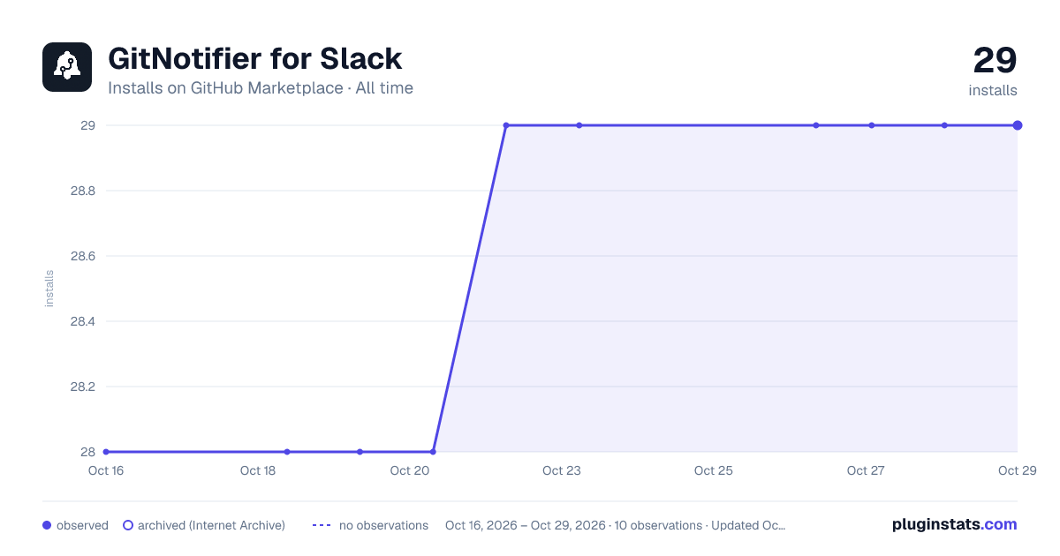The image size is (1060, 556).
Task: Click the 'Oct 27' x-axis label
Action: (x=866, y=470)
